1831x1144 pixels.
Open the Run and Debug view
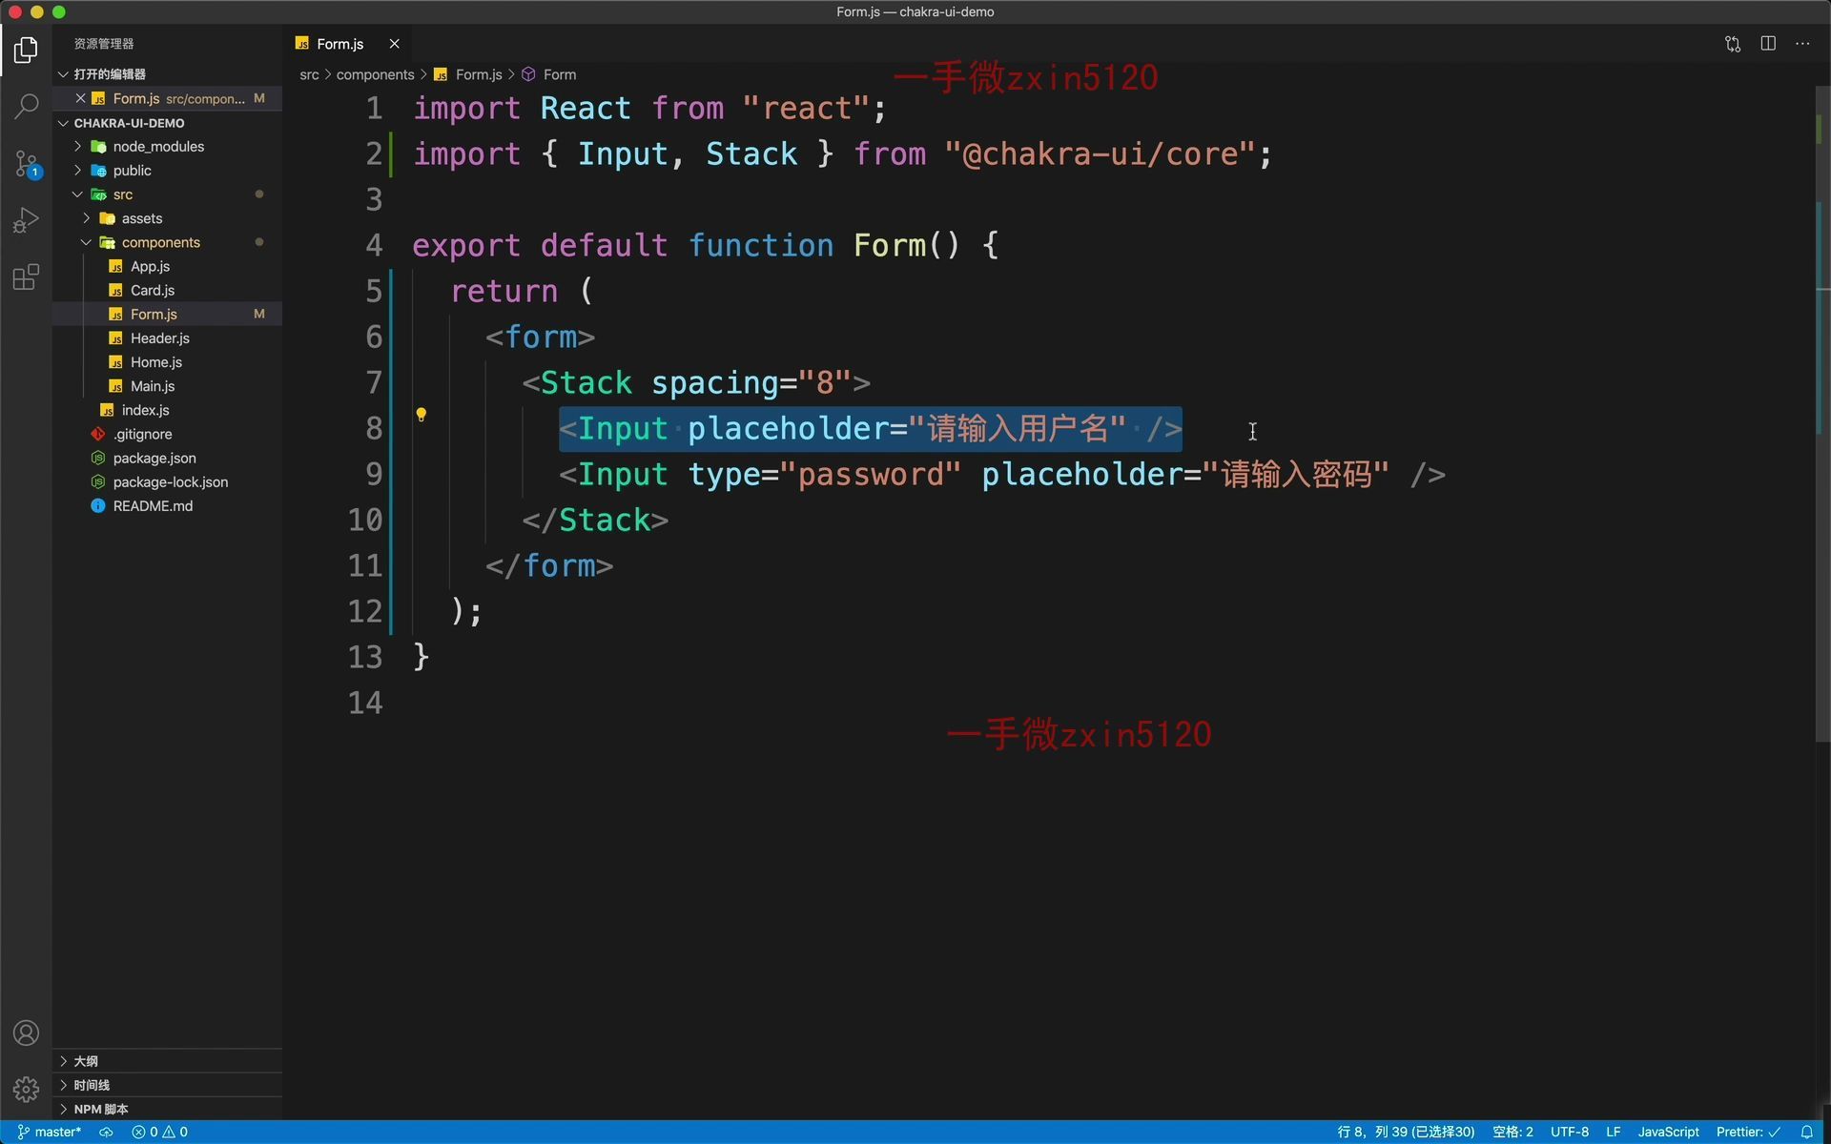point(26,220)
